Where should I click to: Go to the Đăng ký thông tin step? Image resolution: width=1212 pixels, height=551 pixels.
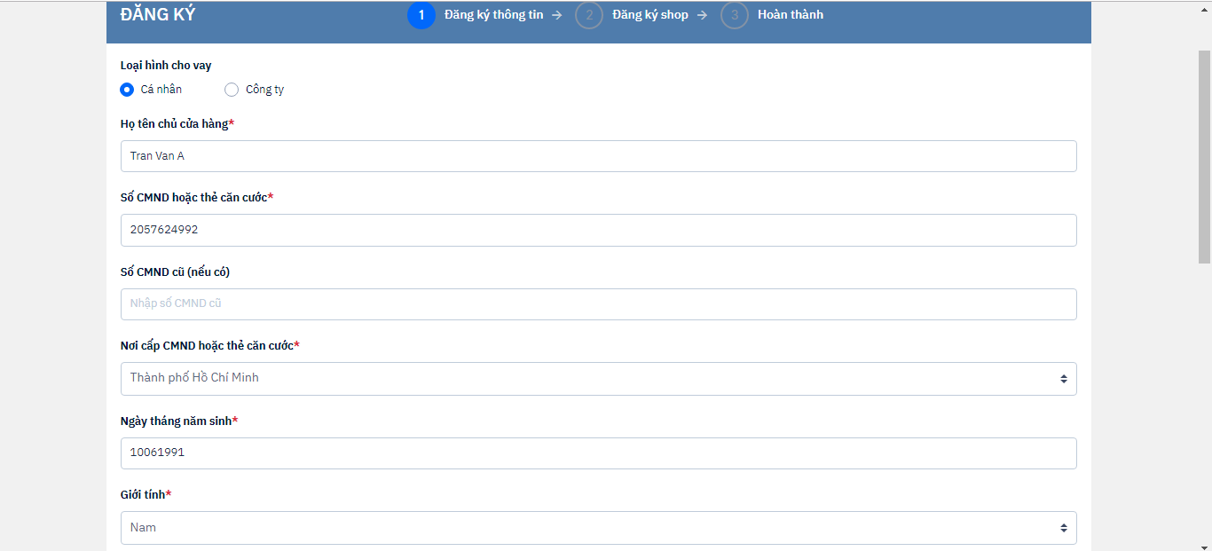(x=494, y=15)
